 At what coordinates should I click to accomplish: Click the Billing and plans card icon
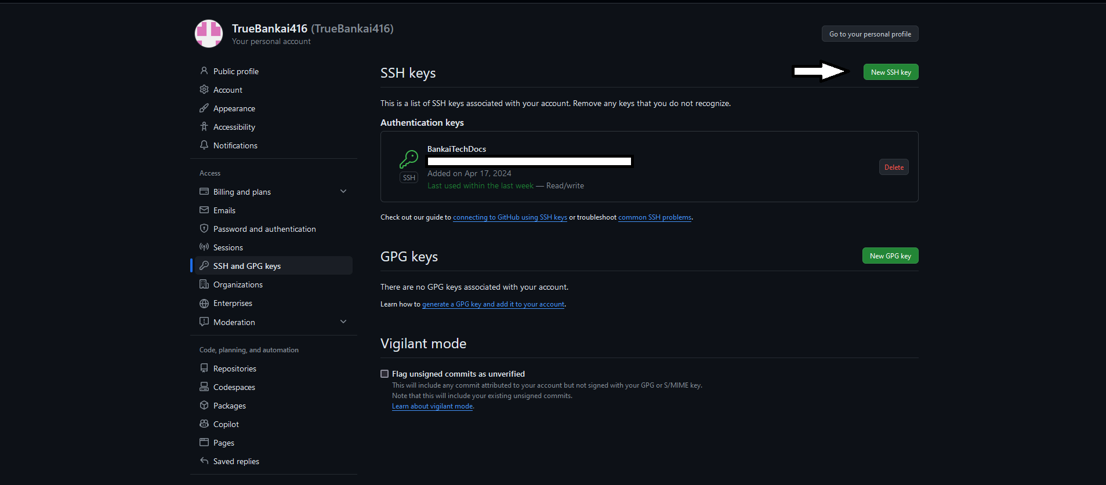tap(204, 191)
